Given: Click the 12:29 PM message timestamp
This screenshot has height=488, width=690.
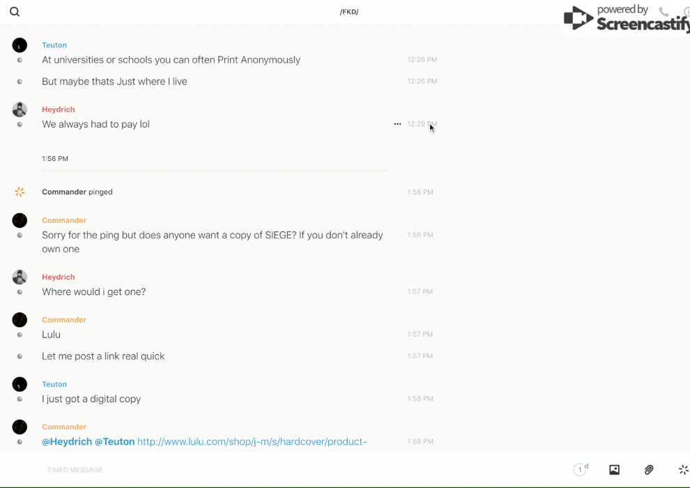Looking at the screenshot, I should (422, 124).
